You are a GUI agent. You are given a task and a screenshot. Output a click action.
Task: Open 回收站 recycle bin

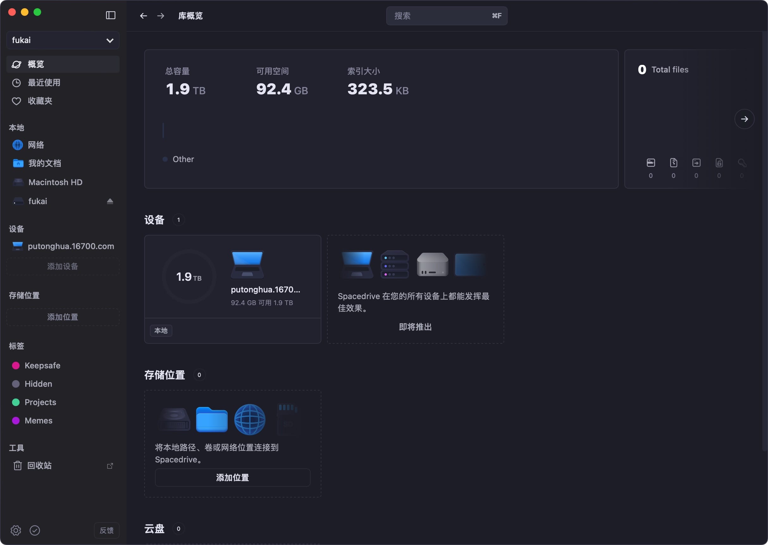click(63, 466)
